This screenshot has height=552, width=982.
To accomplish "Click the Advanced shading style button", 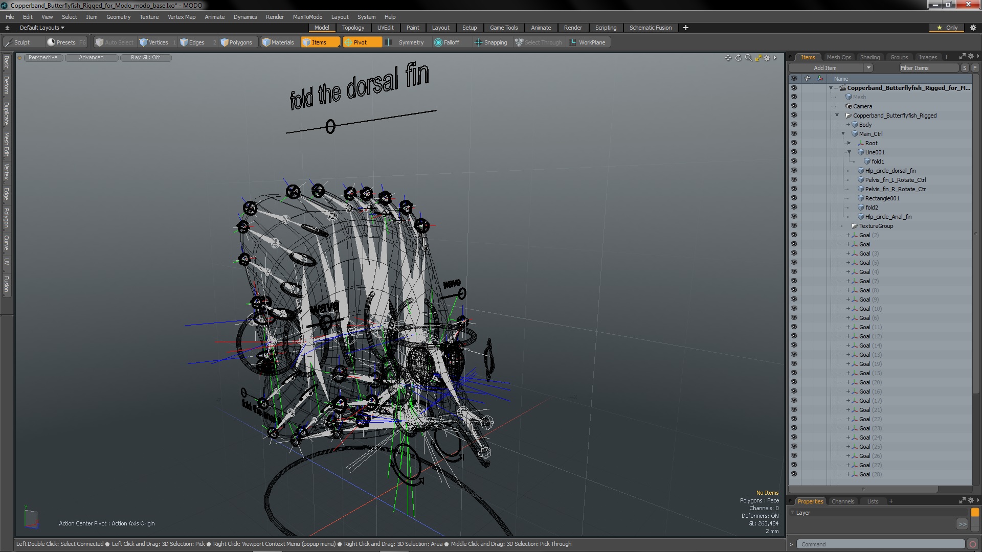I will [x=91, y=58].
